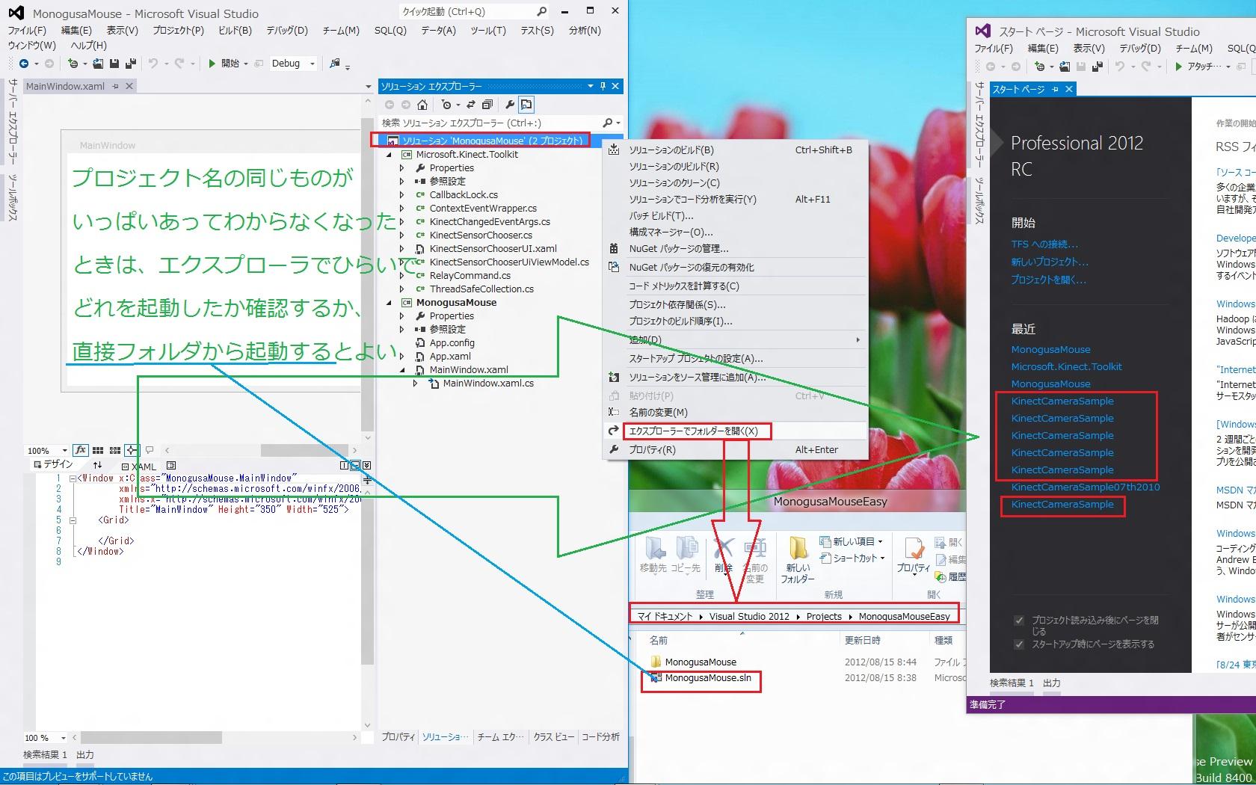The image size is (1256, 785).
Task: Click the pending changes filter clock icon
Action: pyautogui.click(x=446, y=105)
